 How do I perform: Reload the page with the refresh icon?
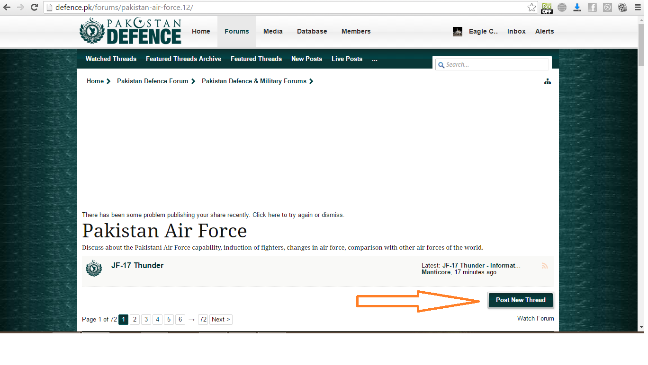click(34, 8)
